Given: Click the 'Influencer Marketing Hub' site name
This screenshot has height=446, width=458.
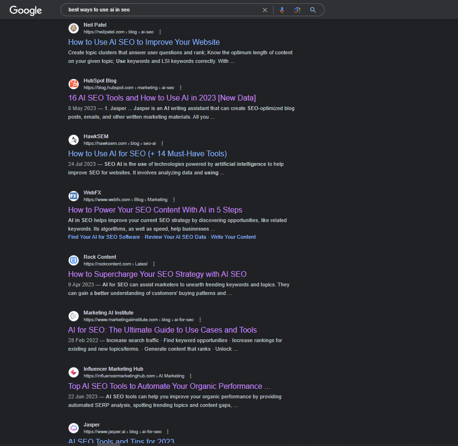Looking at the screenshot, I should click(x=113, y=369).
